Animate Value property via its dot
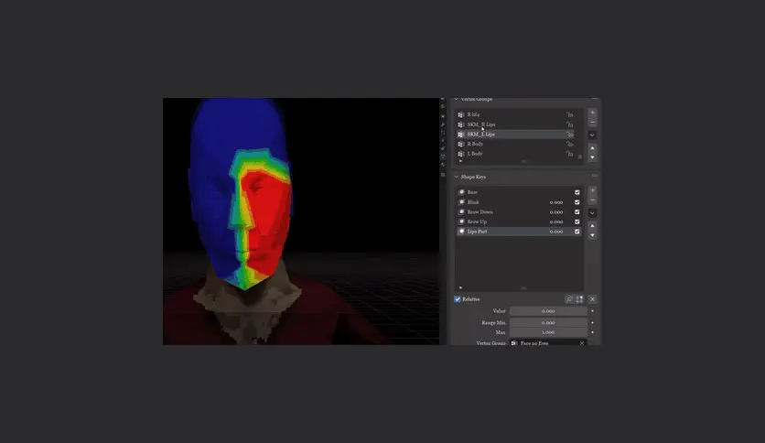Image resolution: width=765 pixels, height=443 pixels. click(592, 311)
